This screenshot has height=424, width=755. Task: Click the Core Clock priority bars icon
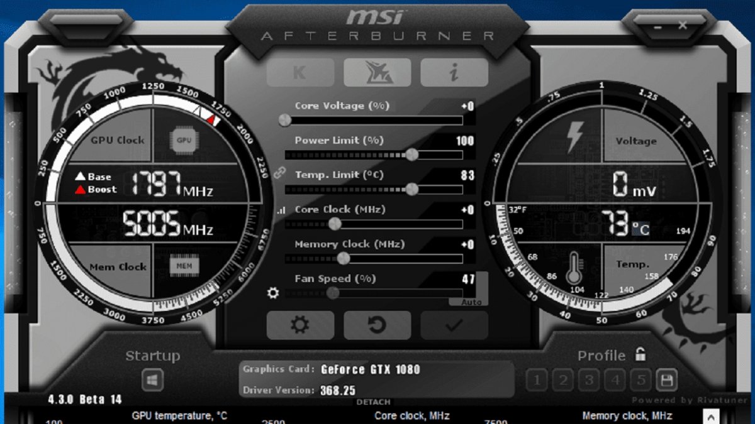(281, 210)
